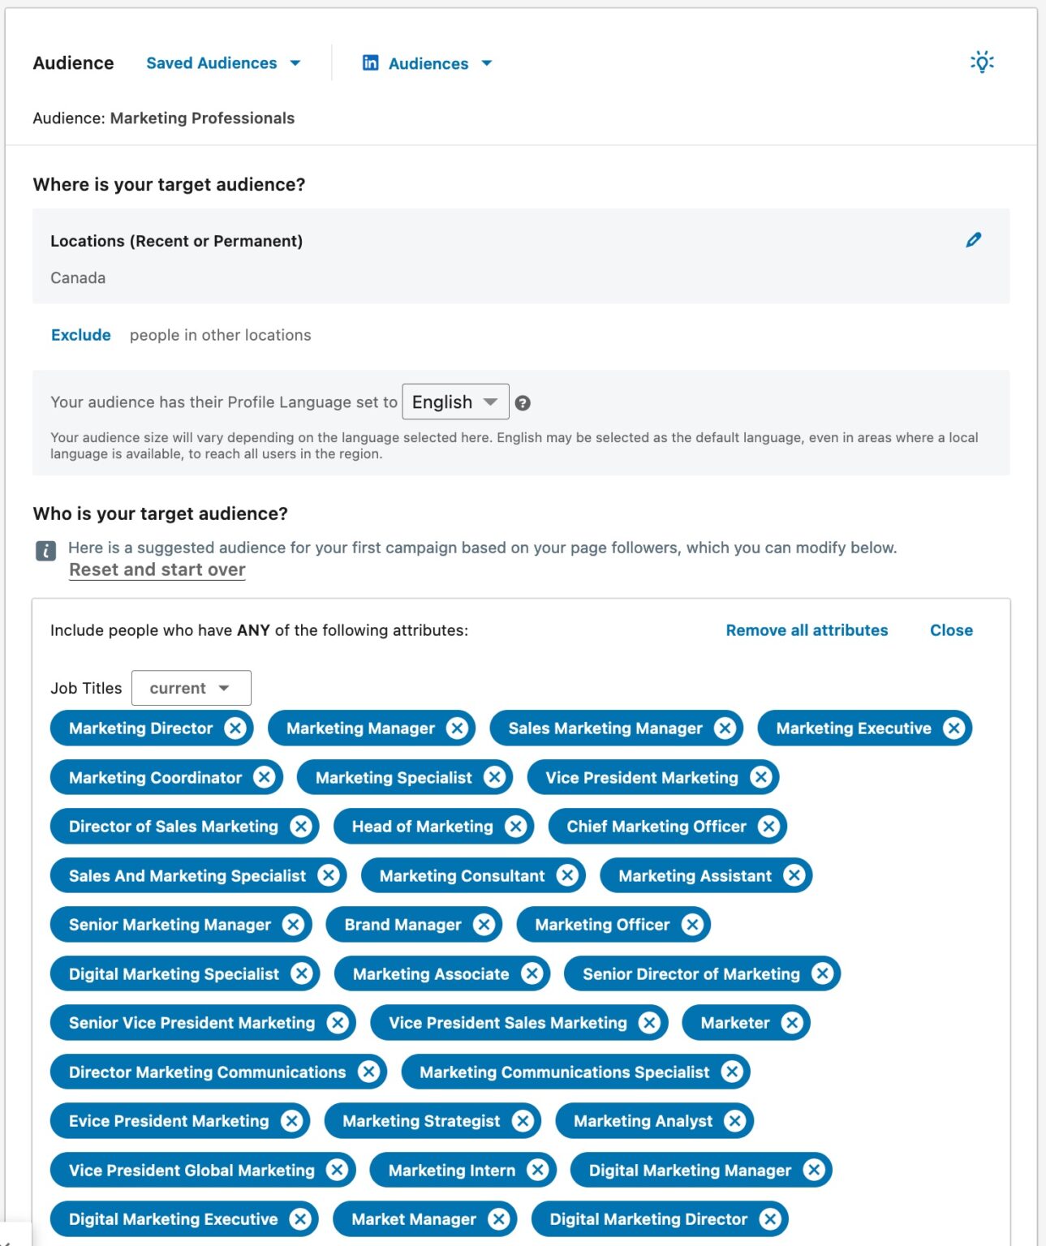This screenshot has height=1246, width=1046.
Task: Open the English profile language dropdown
Action: click(x=455, y=402)
